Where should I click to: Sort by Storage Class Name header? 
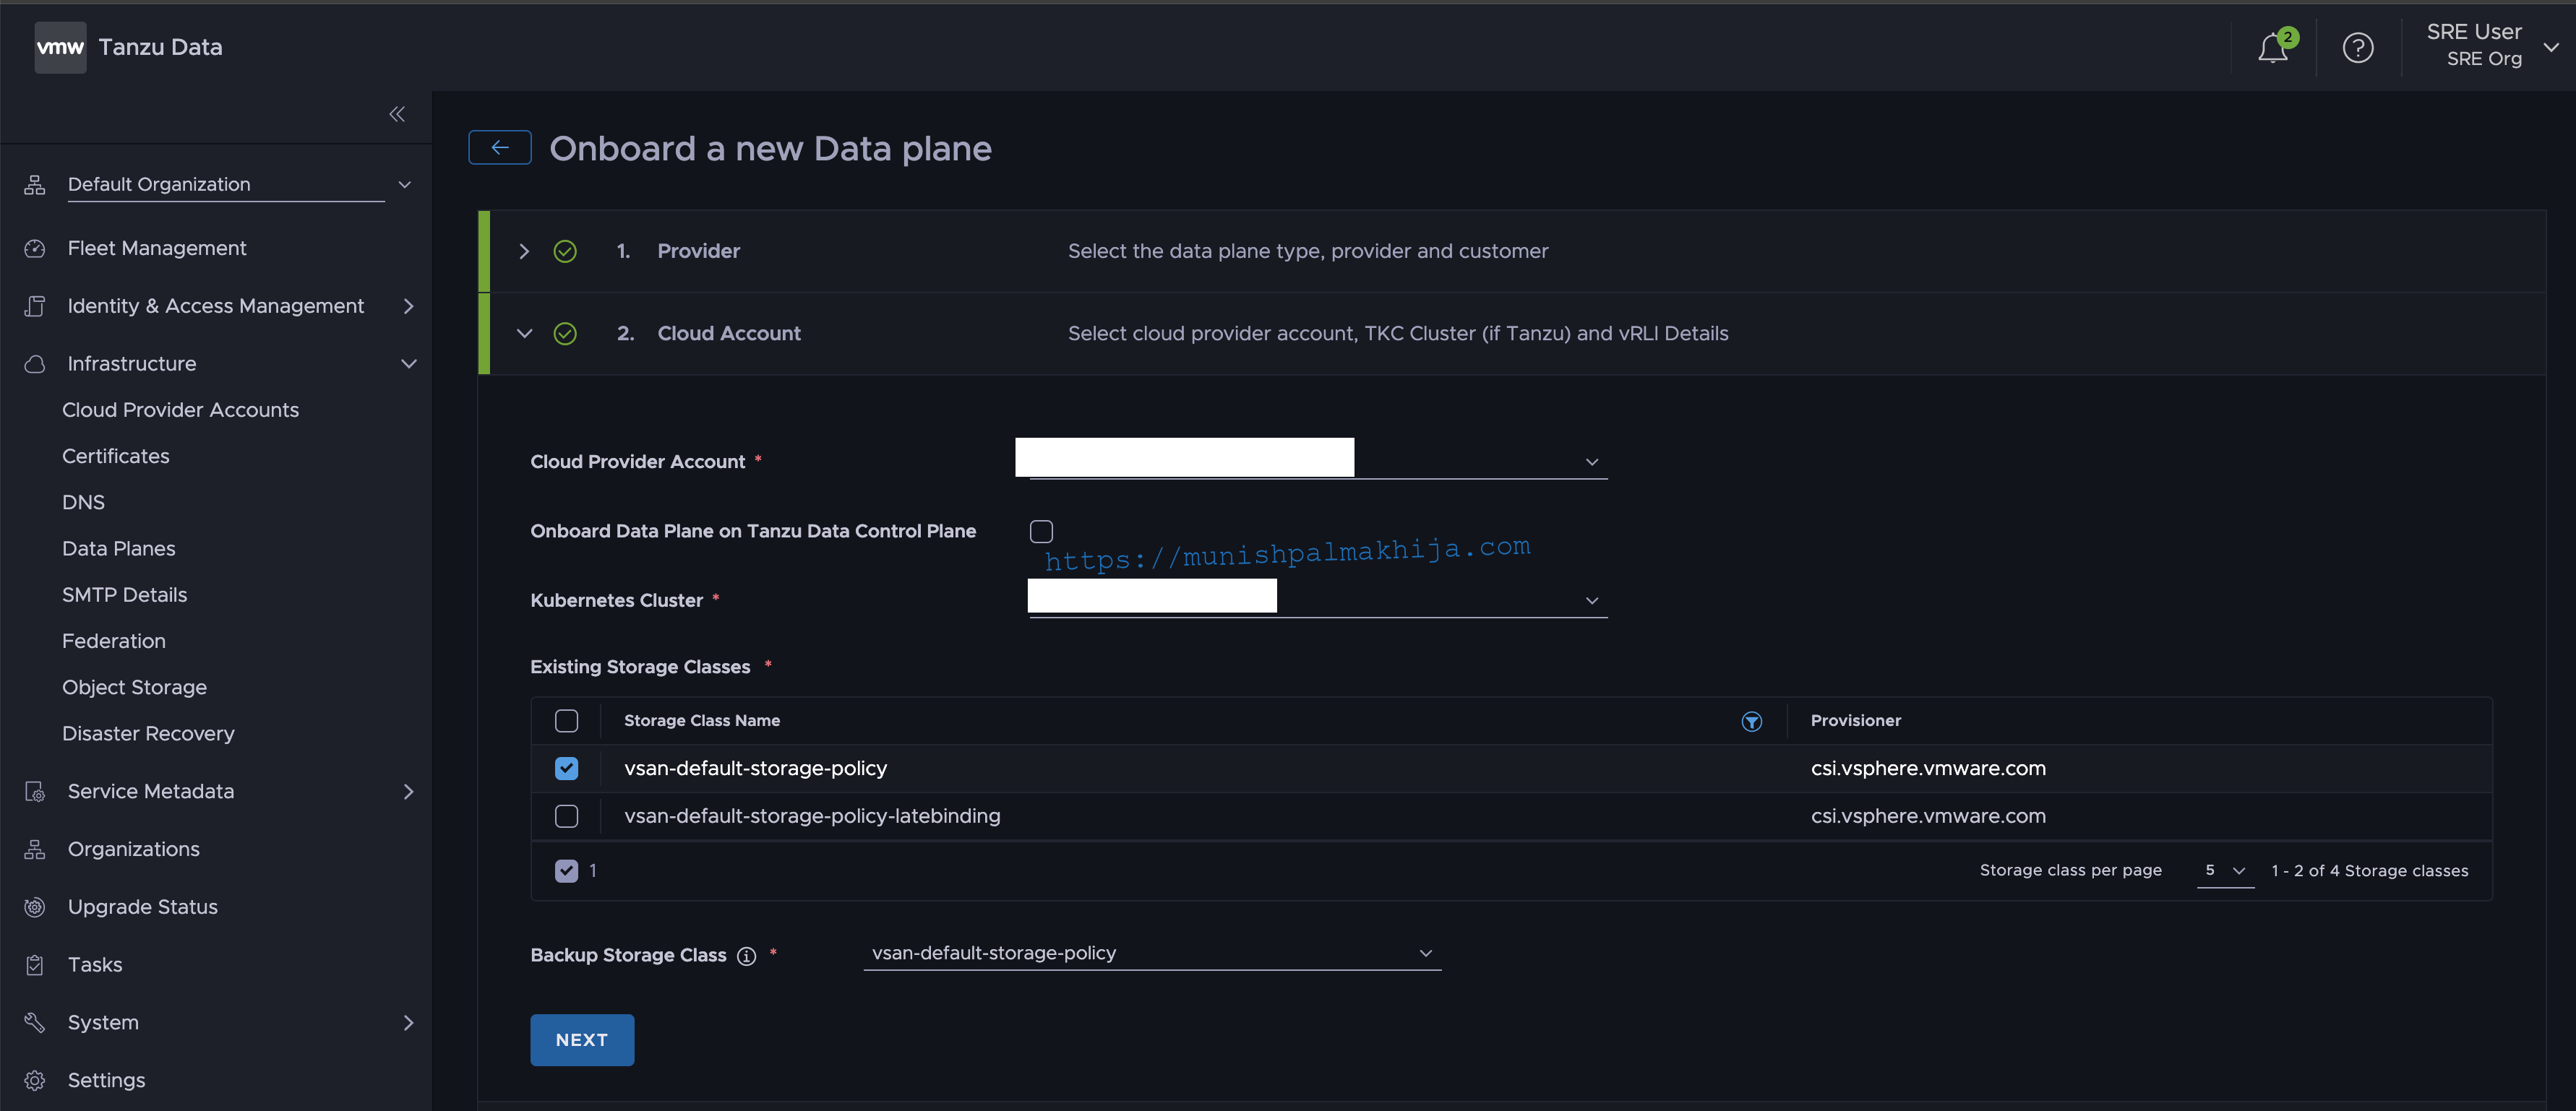pos(702,722)
